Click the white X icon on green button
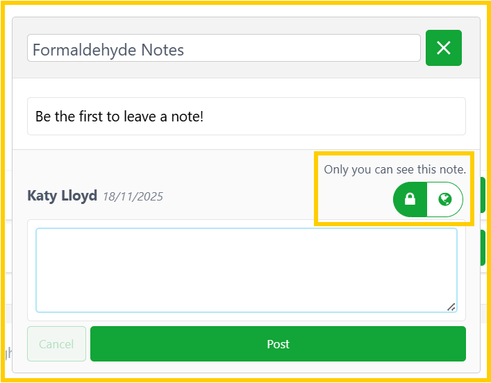Screen dimensions: 491x383 coord(444,48)
